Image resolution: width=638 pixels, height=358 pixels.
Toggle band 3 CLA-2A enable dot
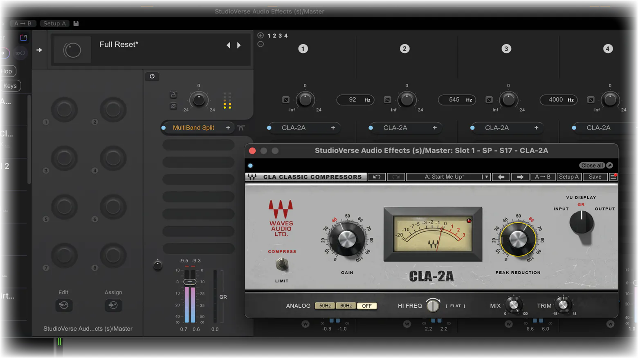click(472, 128)
